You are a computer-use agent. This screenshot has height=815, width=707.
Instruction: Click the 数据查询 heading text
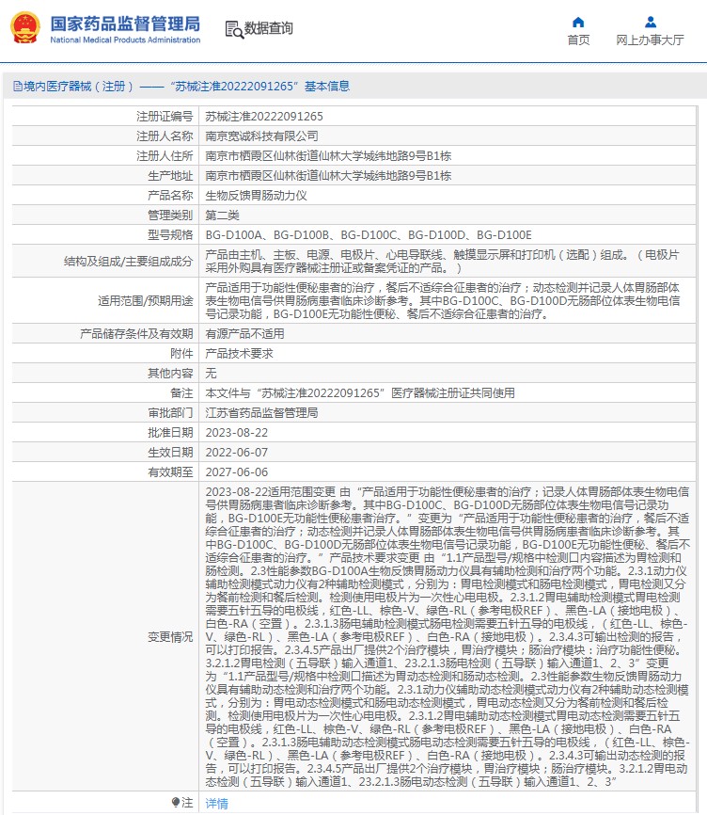[x=268, y=28]
